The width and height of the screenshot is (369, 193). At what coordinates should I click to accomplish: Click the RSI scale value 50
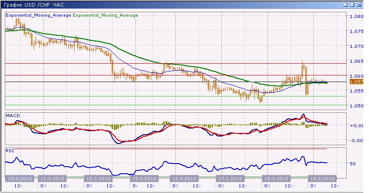click(x=353, y=164)
